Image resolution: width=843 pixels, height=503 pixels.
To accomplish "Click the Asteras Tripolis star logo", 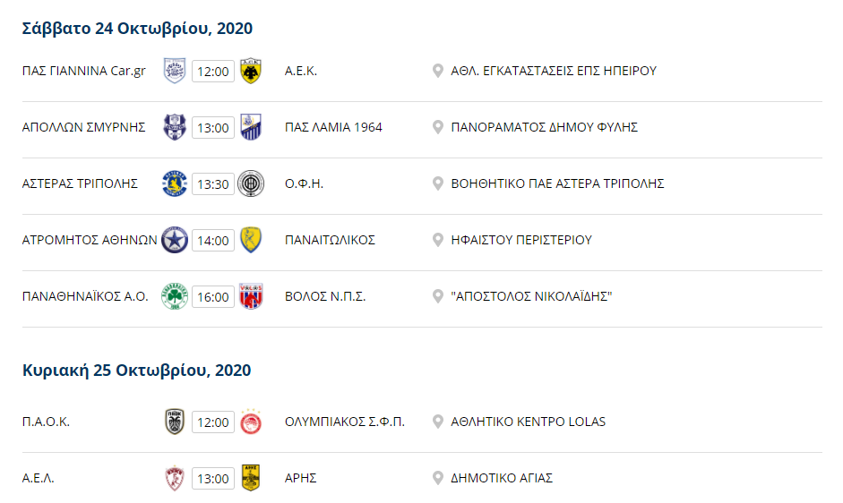I will pyautogui.click(x=175, y=183).
